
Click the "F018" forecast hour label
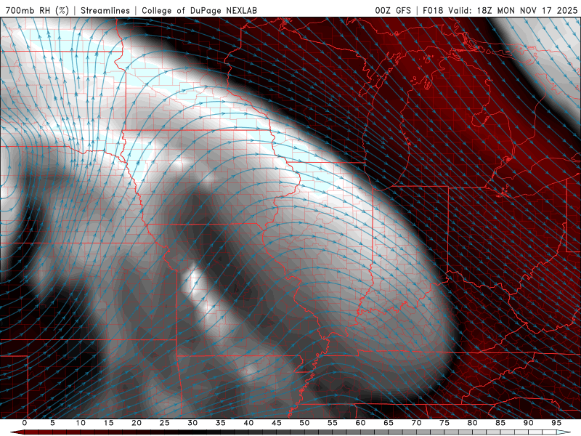433,10
